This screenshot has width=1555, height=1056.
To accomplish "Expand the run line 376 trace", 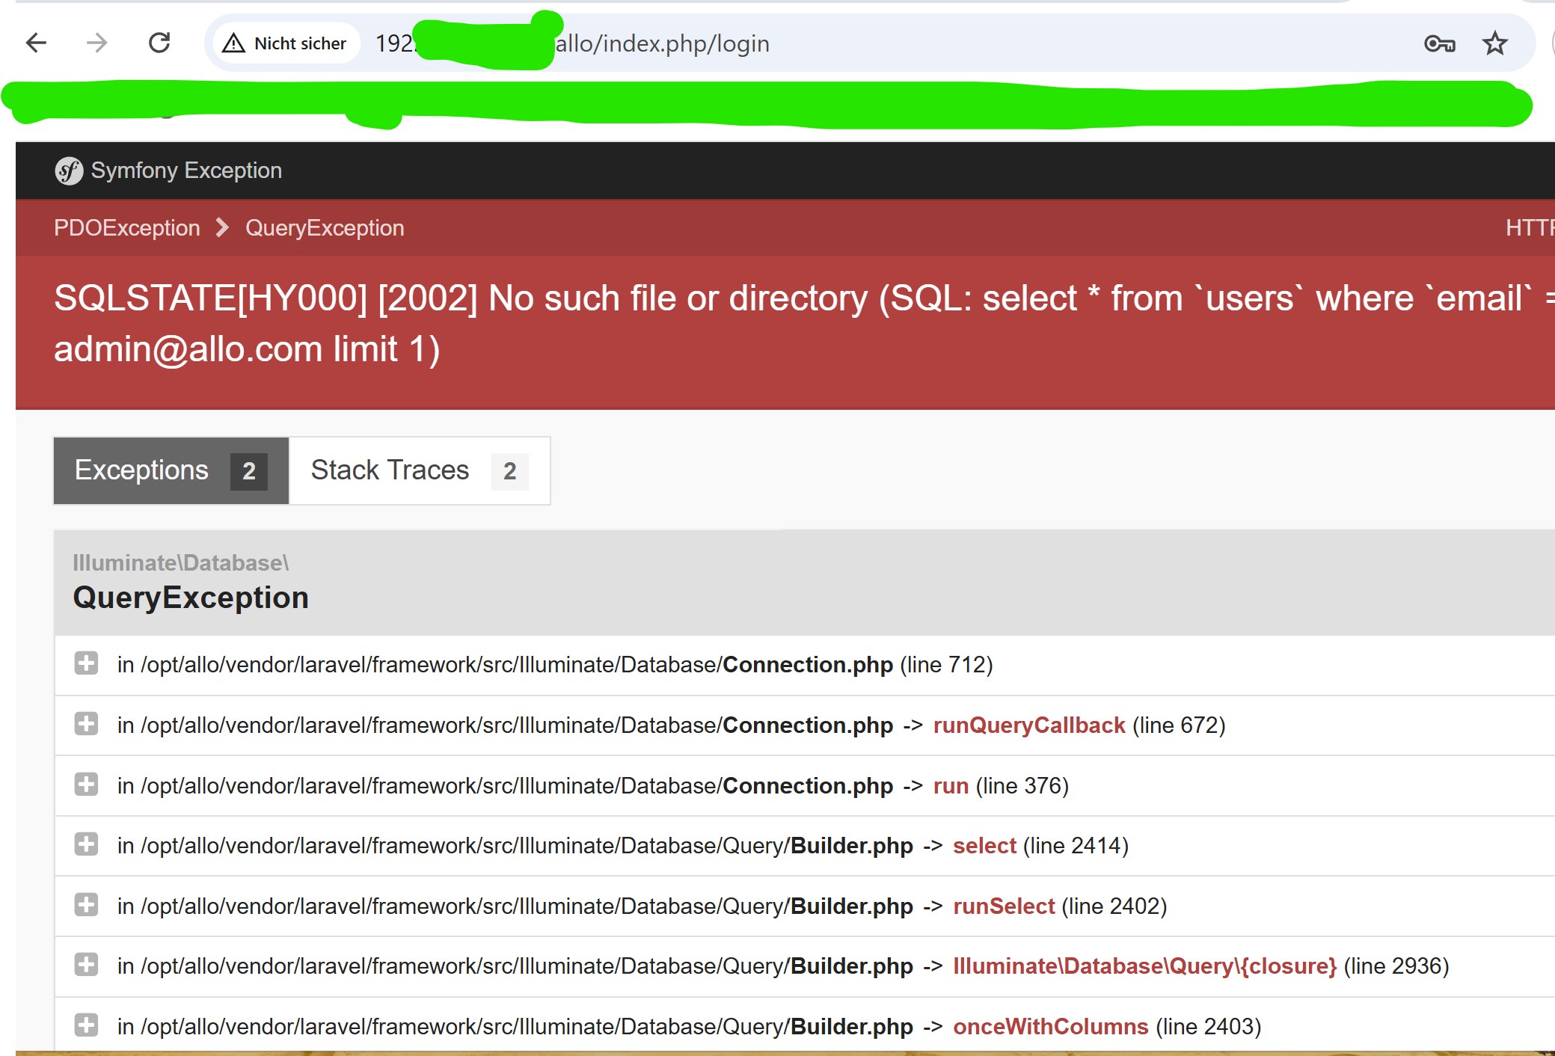I will tap(86, 785).
